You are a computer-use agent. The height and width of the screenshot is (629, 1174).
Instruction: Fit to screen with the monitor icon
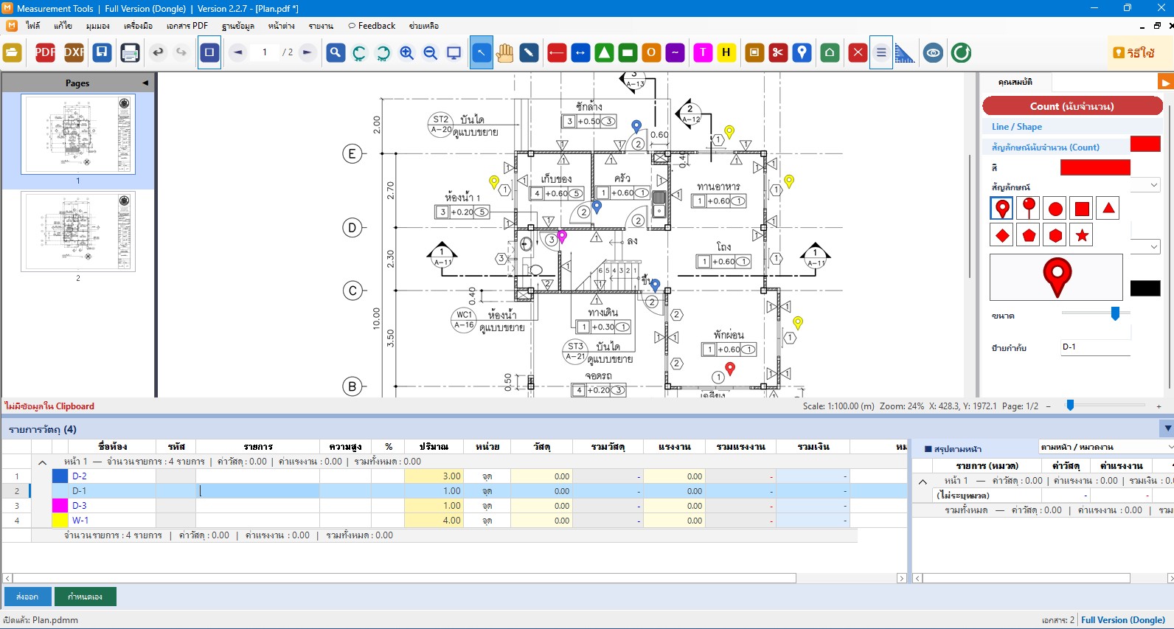click(454, 52)
